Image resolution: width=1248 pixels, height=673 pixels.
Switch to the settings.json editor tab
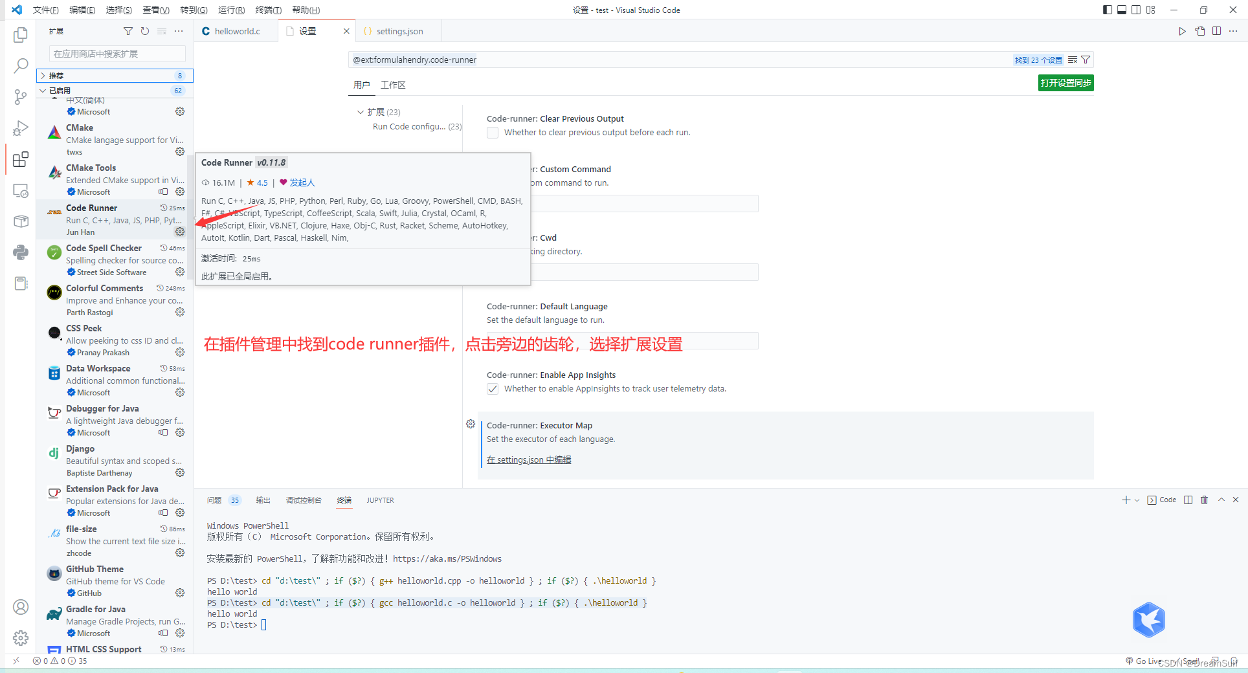[x=399, y=31]
